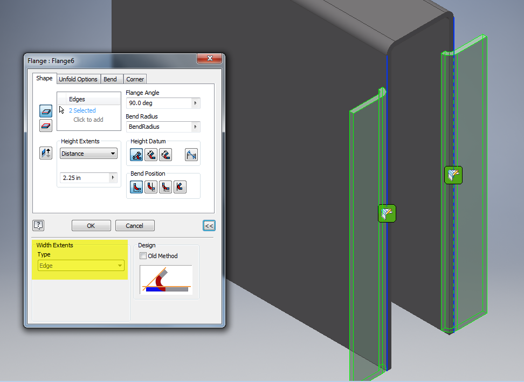Open the Corner tab
524x382 pixels.
pos(135,79)
